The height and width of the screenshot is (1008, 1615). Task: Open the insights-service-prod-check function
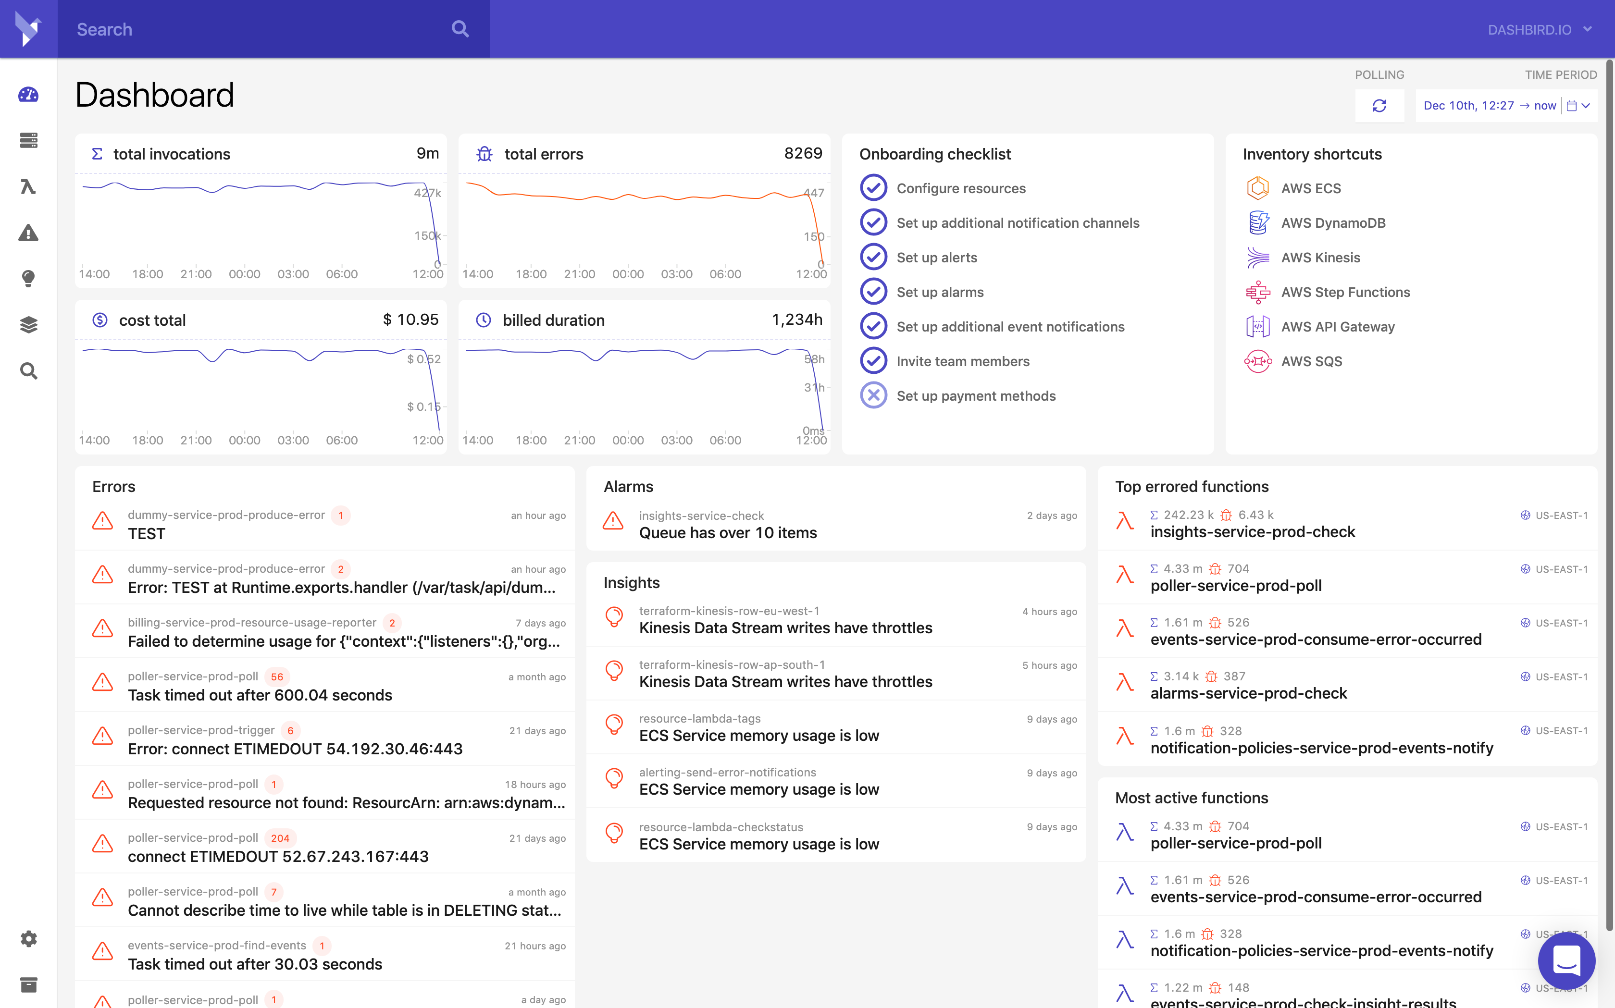point(1252,532)
